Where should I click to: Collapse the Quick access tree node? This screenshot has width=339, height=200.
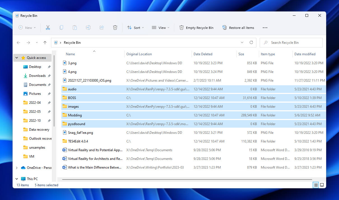[x=17, y=58]
